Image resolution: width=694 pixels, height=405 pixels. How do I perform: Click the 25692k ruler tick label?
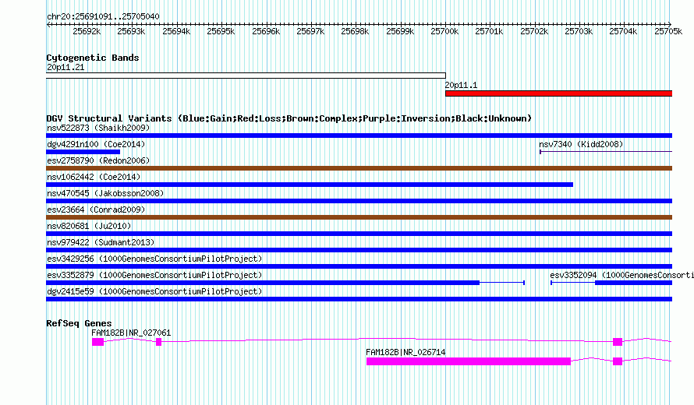(x=87, y=32)
